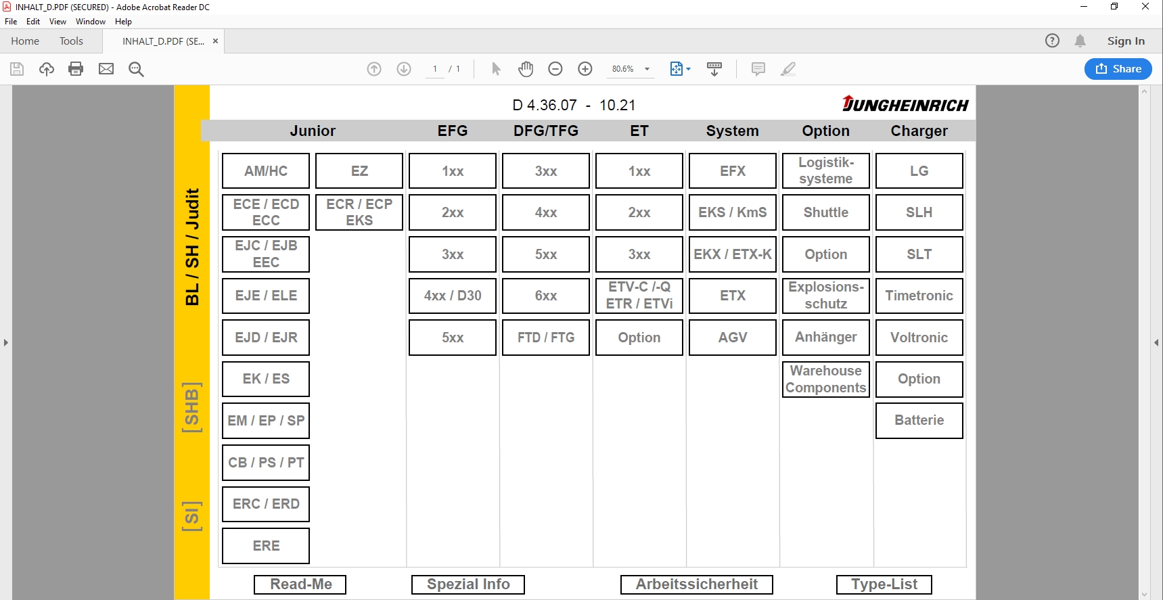Click the 6xx box under DFG/TFG
The width and height of the screenshot is (1163, 600).
point(546,296)
